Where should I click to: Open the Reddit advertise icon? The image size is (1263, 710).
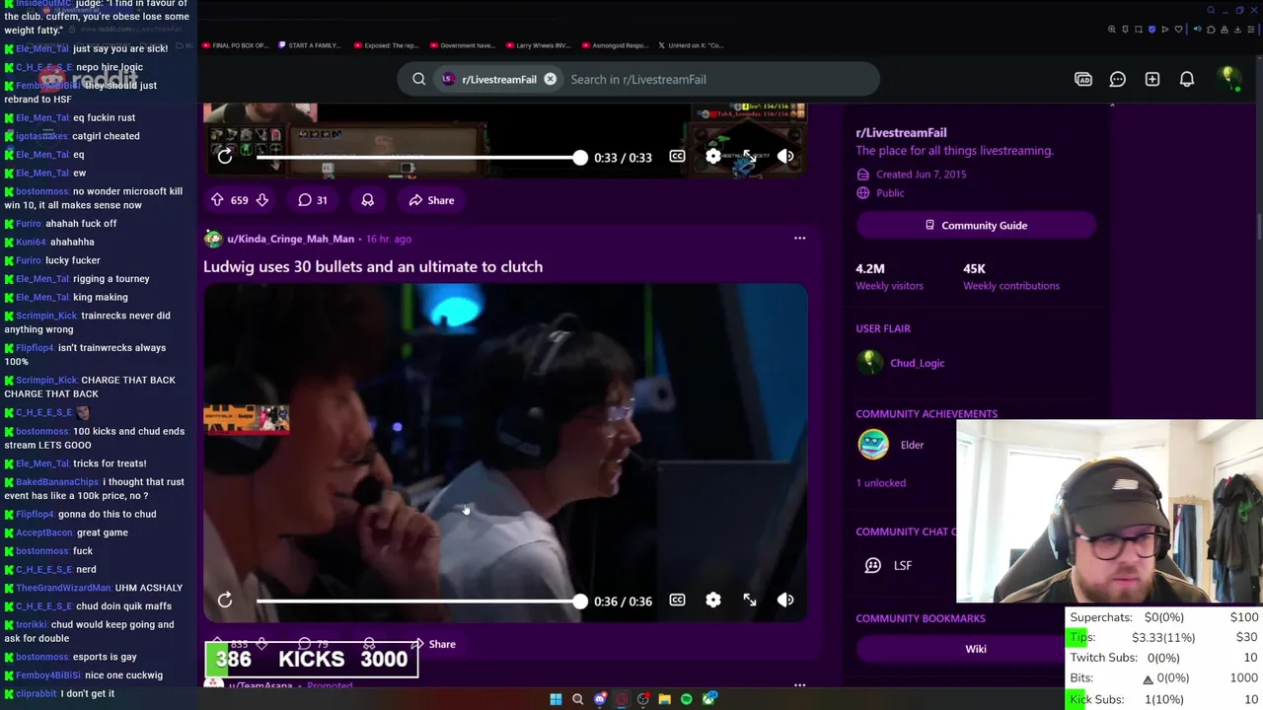point(1083,79)
